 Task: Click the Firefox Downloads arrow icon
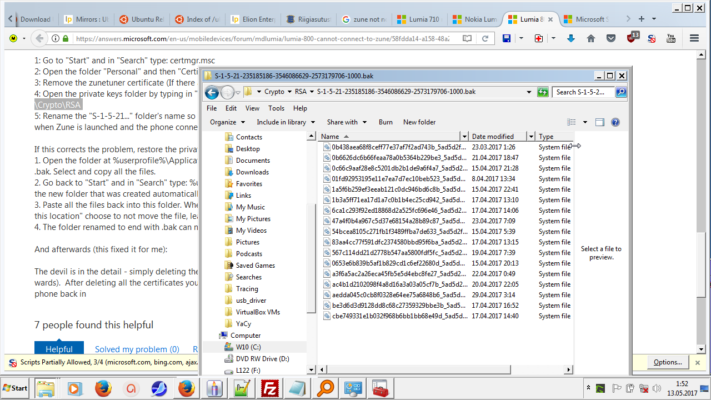click(x=571, y=38)
